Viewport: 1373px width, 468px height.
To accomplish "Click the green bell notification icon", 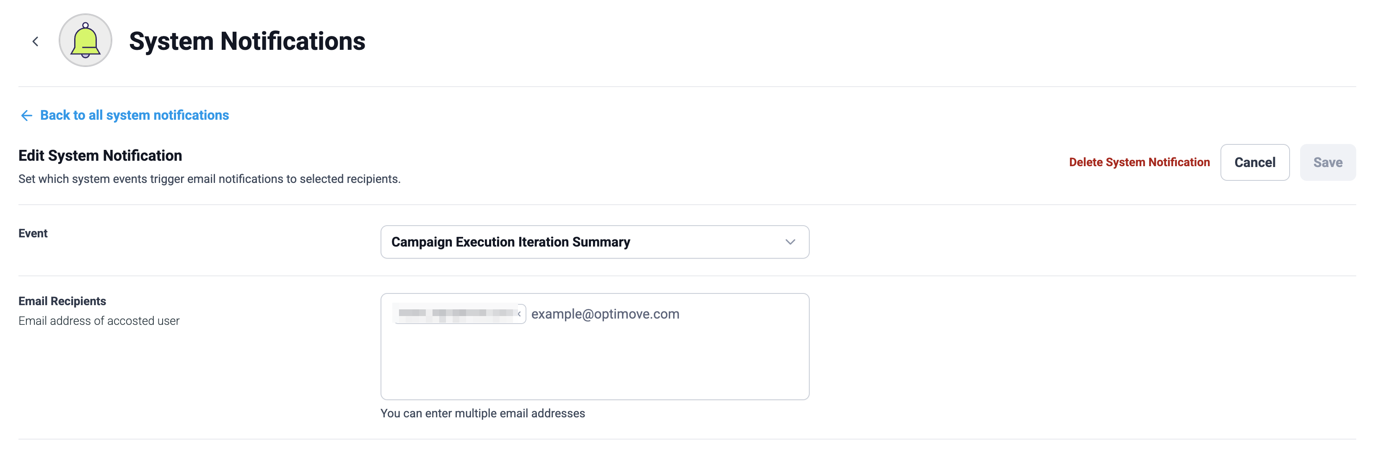I will pos(85,41).
